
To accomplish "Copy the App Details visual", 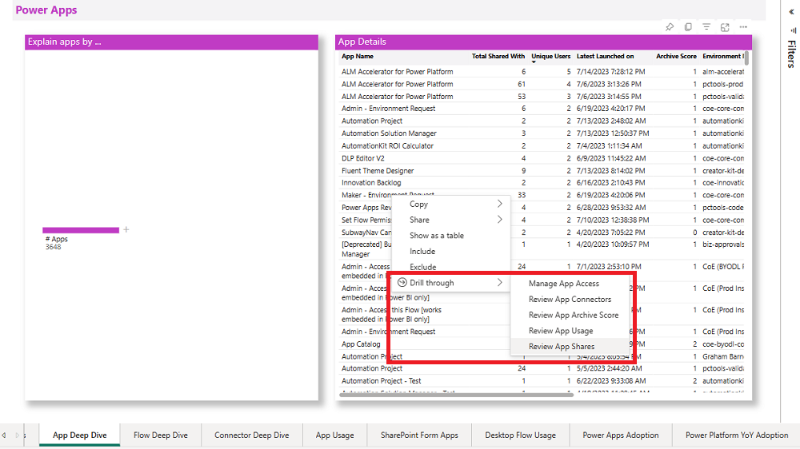I will pos(688,27).
